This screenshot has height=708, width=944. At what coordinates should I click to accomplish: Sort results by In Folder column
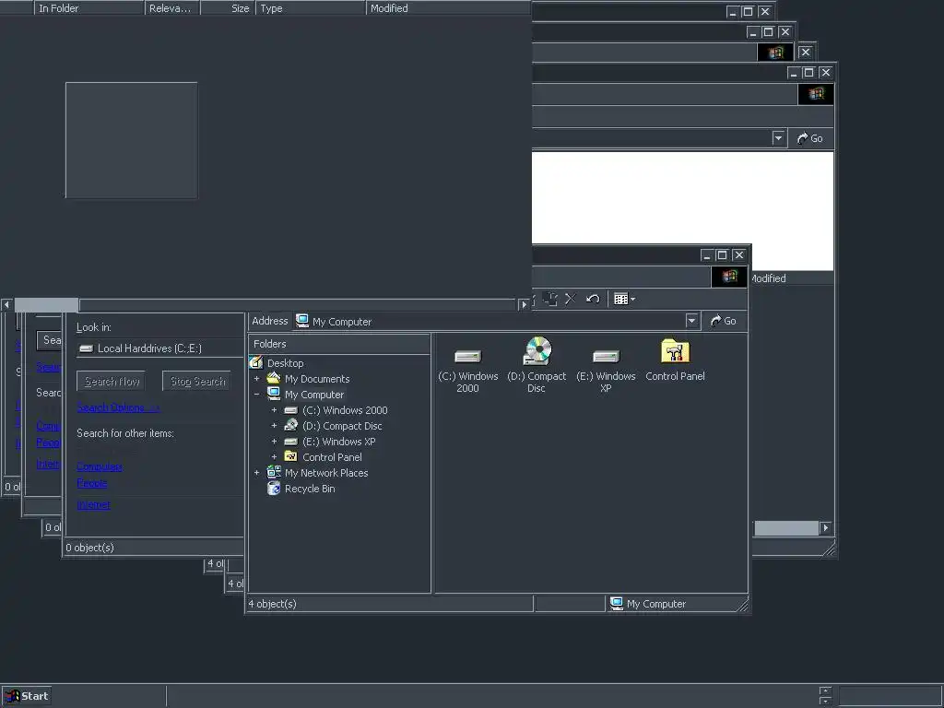click(89, 7)
